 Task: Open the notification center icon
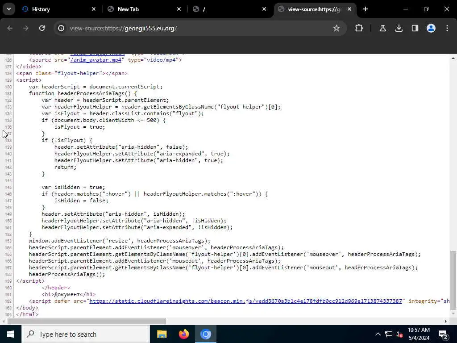pyautogui.click(x=443, y=334)
